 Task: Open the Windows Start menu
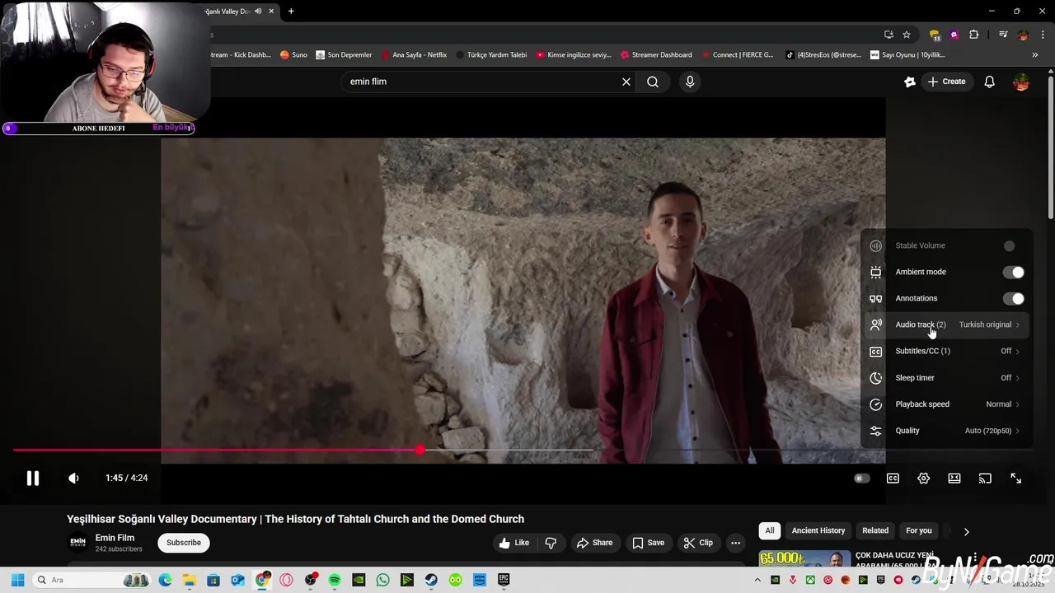[x=17, y=580]
